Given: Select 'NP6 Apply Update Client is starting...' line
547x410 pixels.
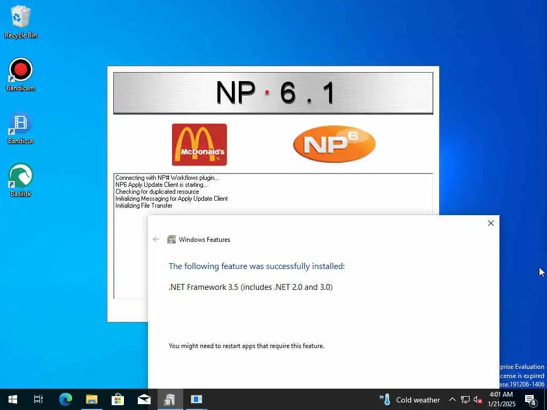Looking at the screenshot, I should [x=161, y=185].
